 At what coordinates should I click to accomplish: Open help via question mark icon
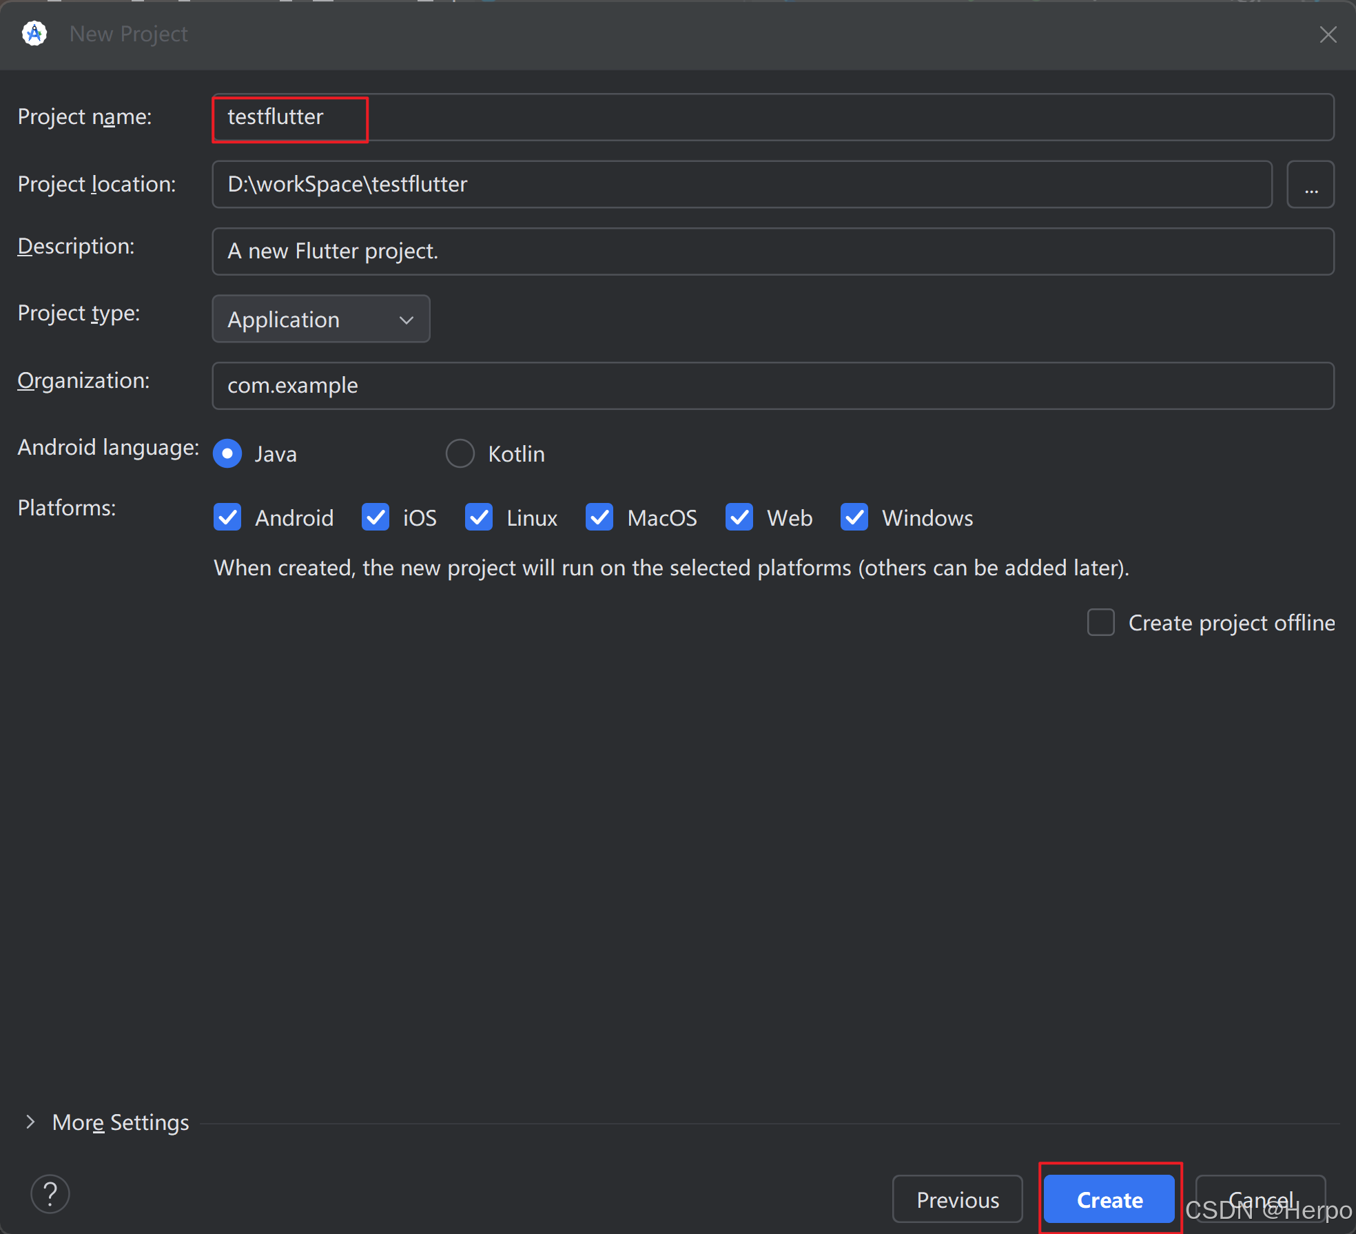coord(50,1193)
